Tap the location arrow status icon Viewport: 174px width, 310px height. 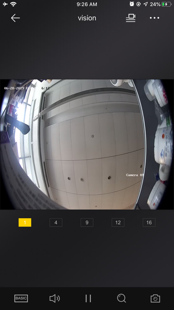(x=146, y=4)
